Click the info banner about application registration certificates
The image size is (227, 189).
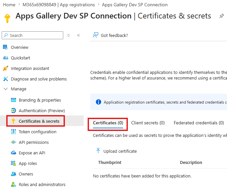(x=159, y=102)
